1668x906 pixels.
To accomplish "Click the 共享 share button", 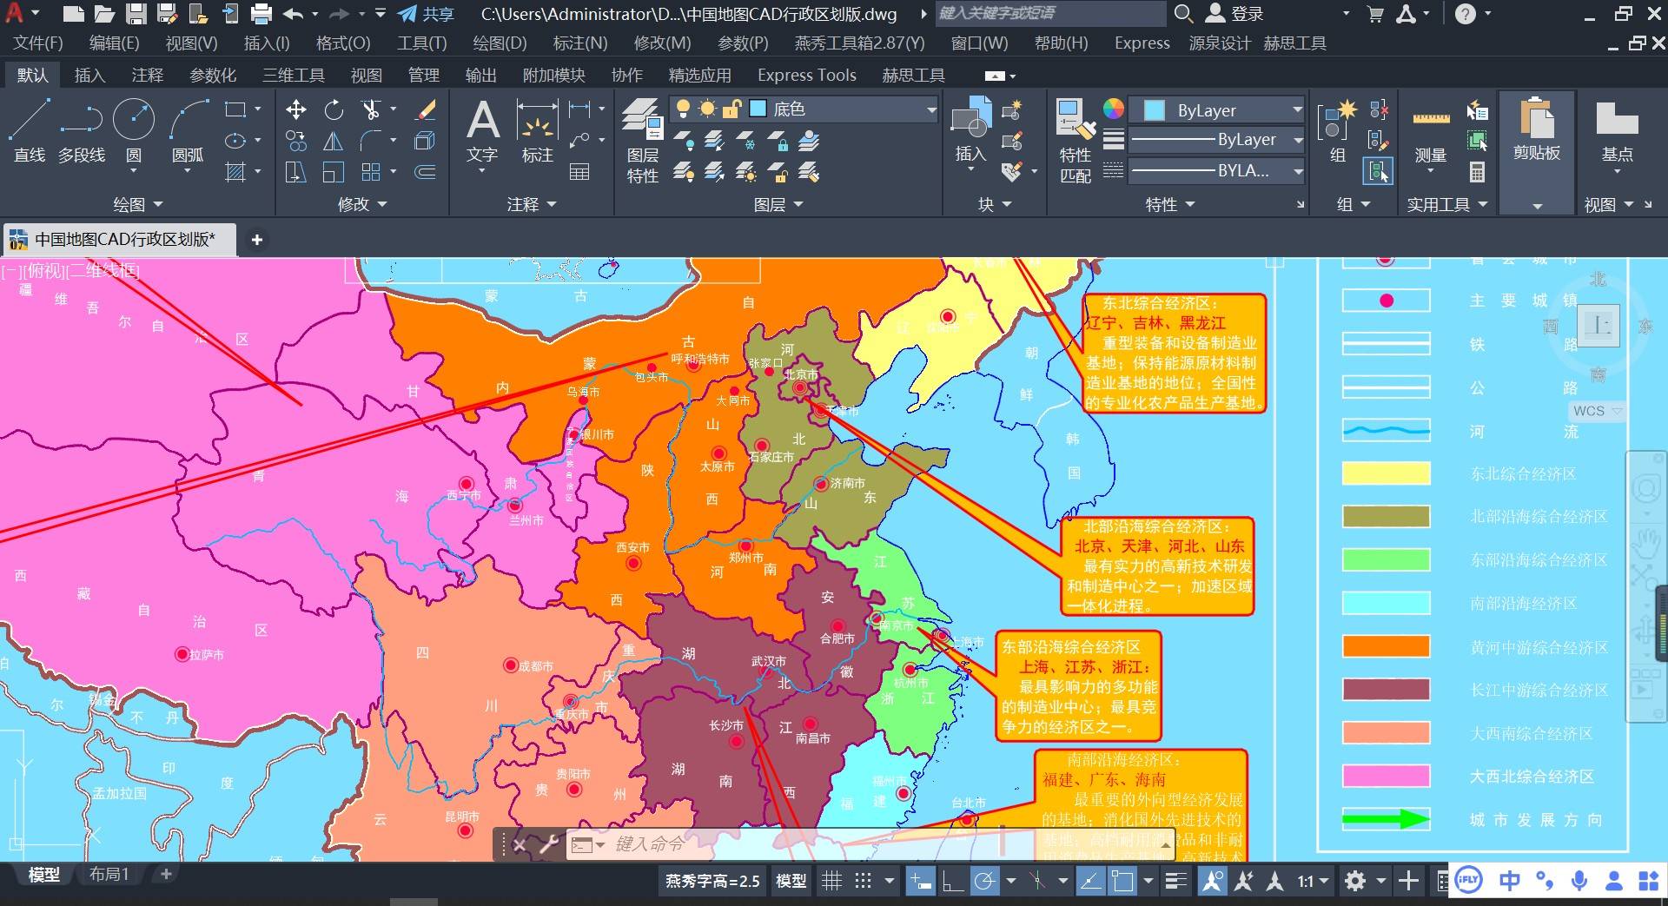I will point(427,14).
